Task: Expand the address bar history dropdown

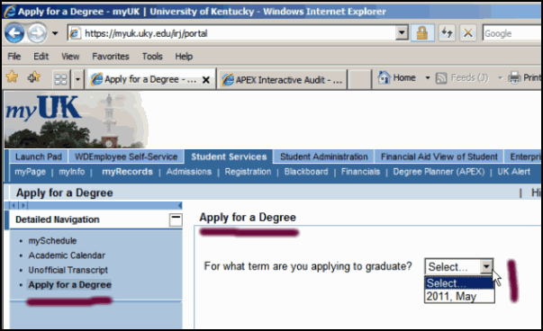Action: (402, 33)
